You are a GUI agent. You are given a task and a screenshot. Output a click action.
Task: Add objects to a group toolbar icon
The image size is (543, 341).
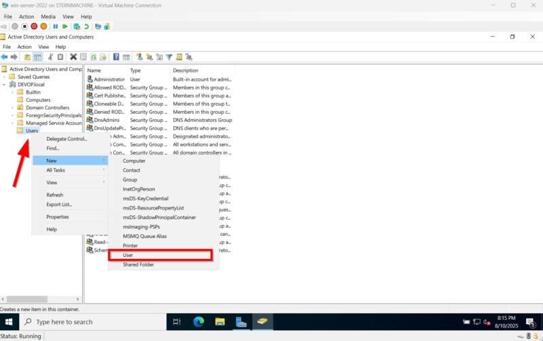[x=189, y=57]
